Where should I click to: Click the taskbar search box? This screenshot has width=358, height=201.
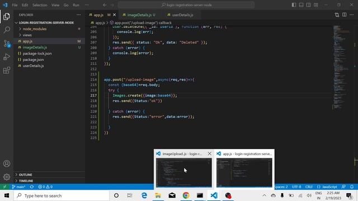(x=62, y=195)
